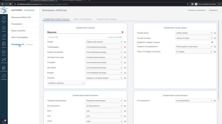Open the Чаты и мессенджеры settings item
This screenshot has width=222, height=124.
click(x=19, y=37)
